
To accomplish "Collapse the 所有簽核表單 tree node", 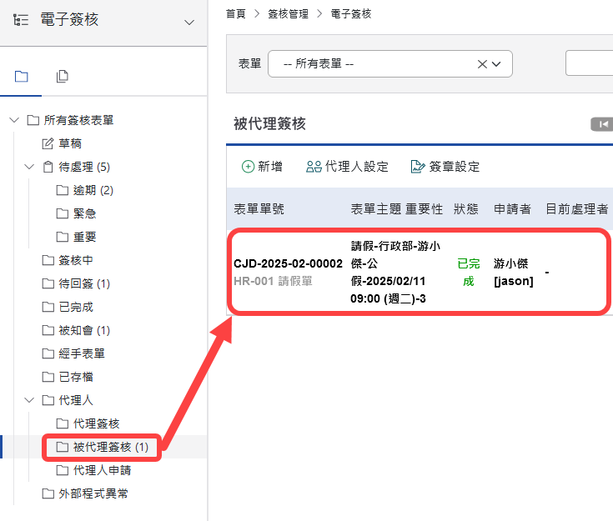I will (x=14, y=120).
